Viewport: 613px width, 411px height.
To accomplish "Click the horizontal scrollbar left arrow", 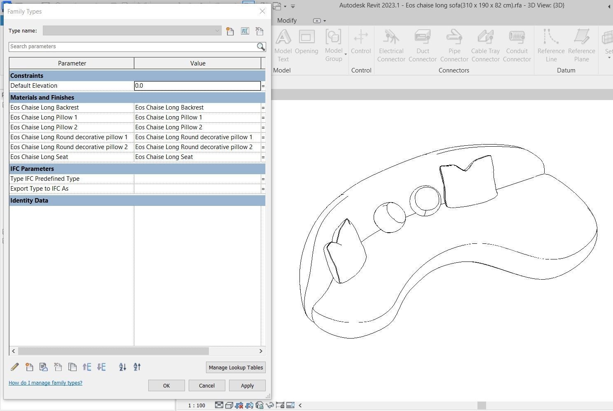I will point(14,351).
